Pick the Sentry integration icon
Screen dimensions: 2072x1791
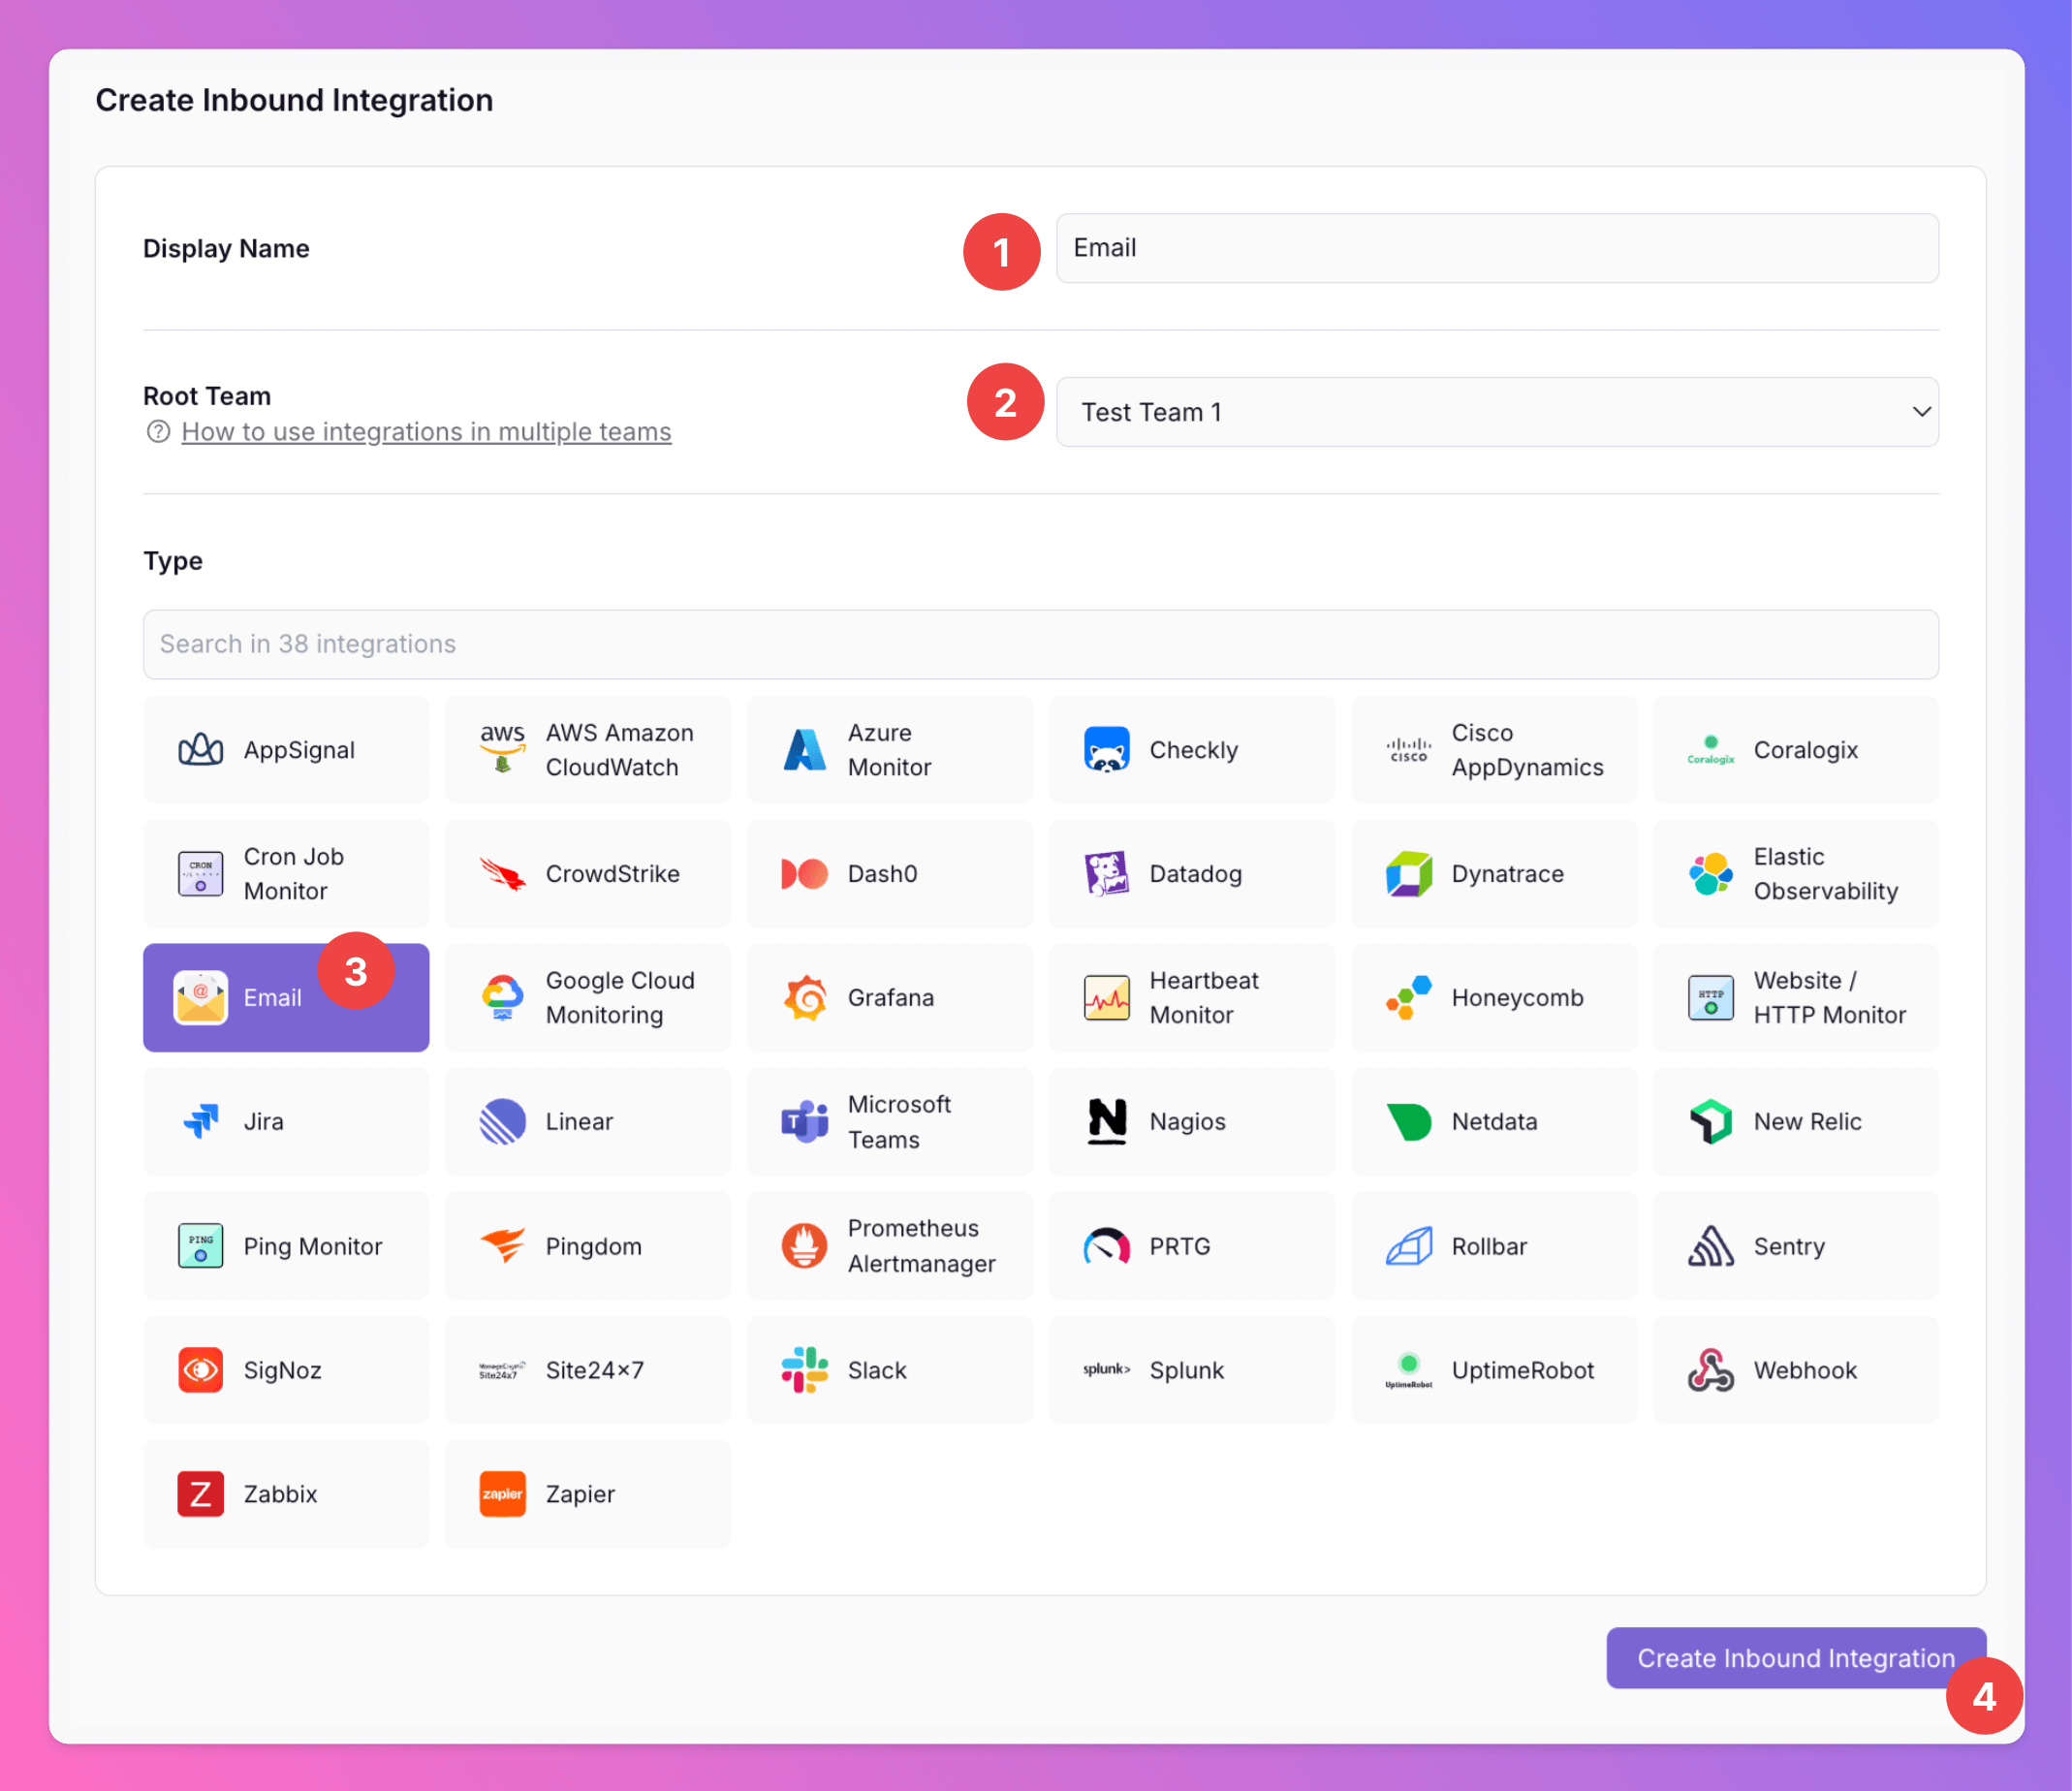pyautogui.click(x=1710, y=1246)
